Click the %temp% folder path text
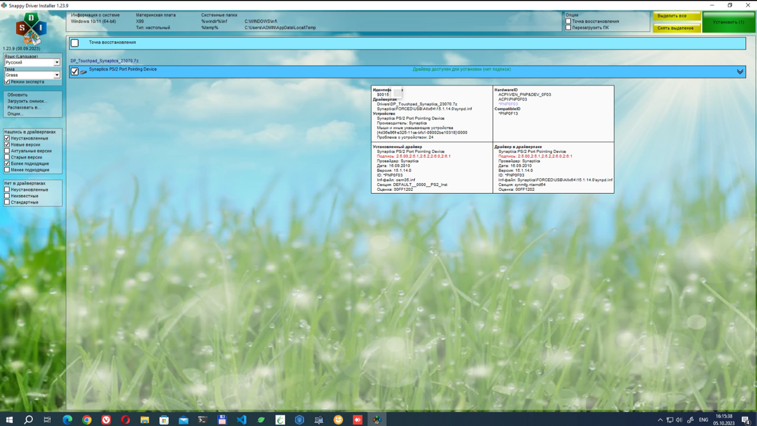 (x=210, y=28)
